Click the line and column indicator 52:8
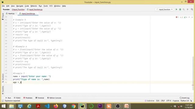Viewport: 195px width, 109px height. click(x=158, y=101)
